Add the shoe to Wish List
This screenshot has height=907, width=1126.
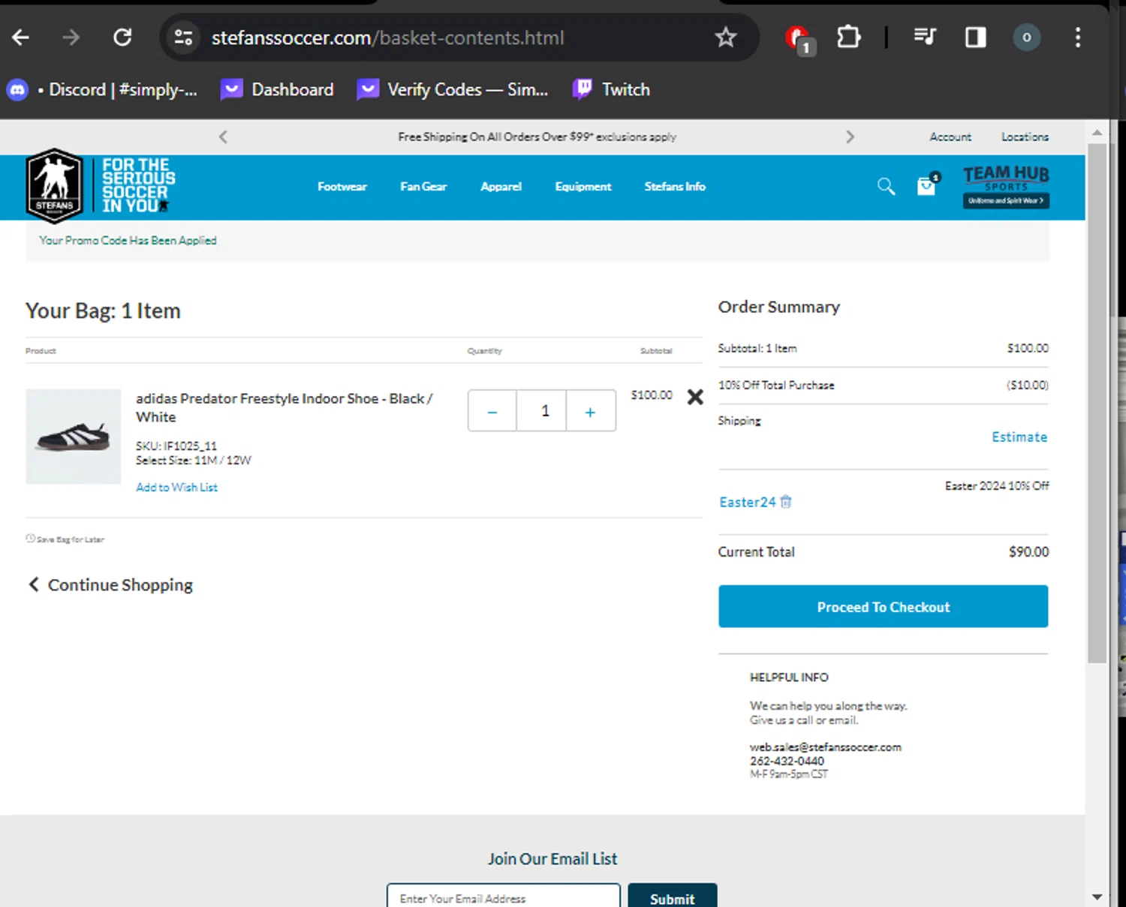(x=176, y=487)
